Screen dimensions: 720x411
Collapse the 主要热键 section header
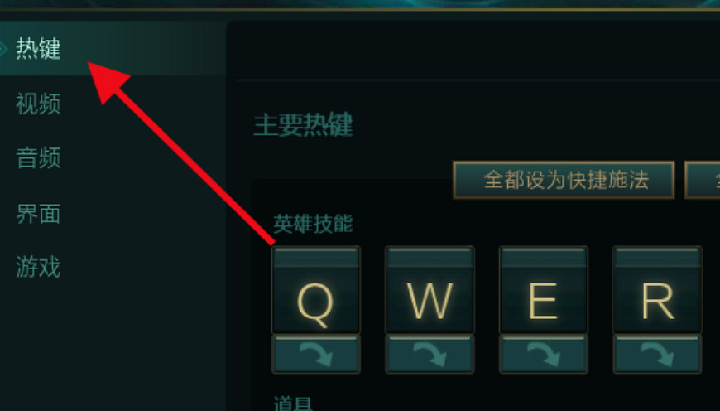(303, 125)
